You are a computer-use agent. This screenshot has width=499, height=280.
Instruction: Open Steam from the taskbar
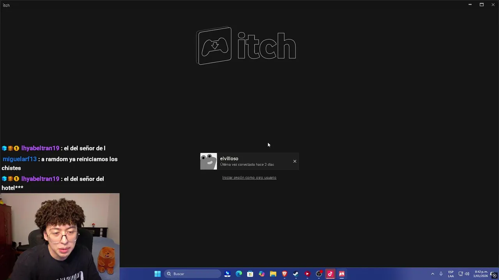coord(296,274)
